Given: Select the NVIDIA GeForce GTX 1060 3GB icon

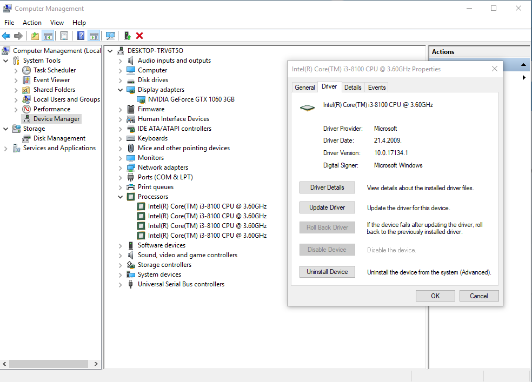Looking at the screenshot, I should (141, 99).
